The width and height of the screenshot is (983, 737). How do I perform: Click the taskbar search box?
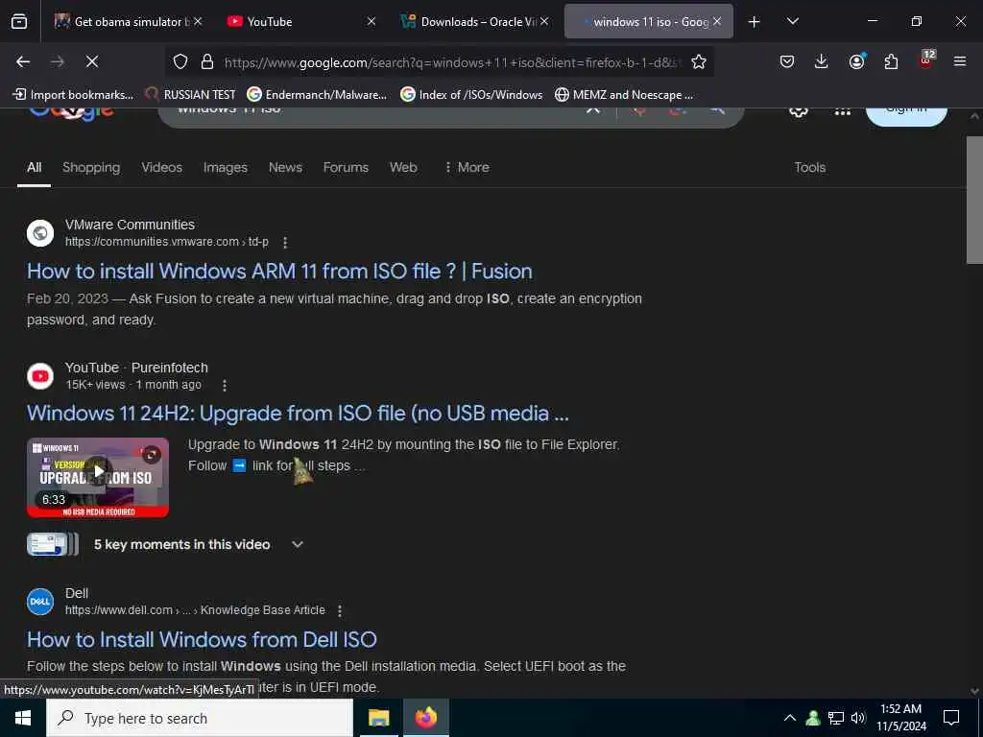(200, 718)
